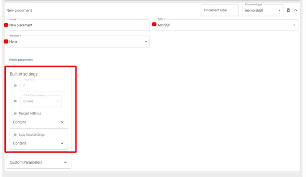Open the Add SSP dropdown
306x177 pixels.
(226, 25)
